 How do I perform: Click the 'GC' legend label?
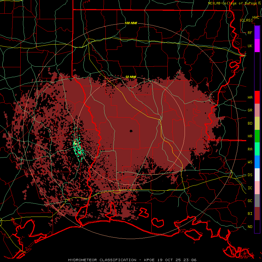coord(250,201)
